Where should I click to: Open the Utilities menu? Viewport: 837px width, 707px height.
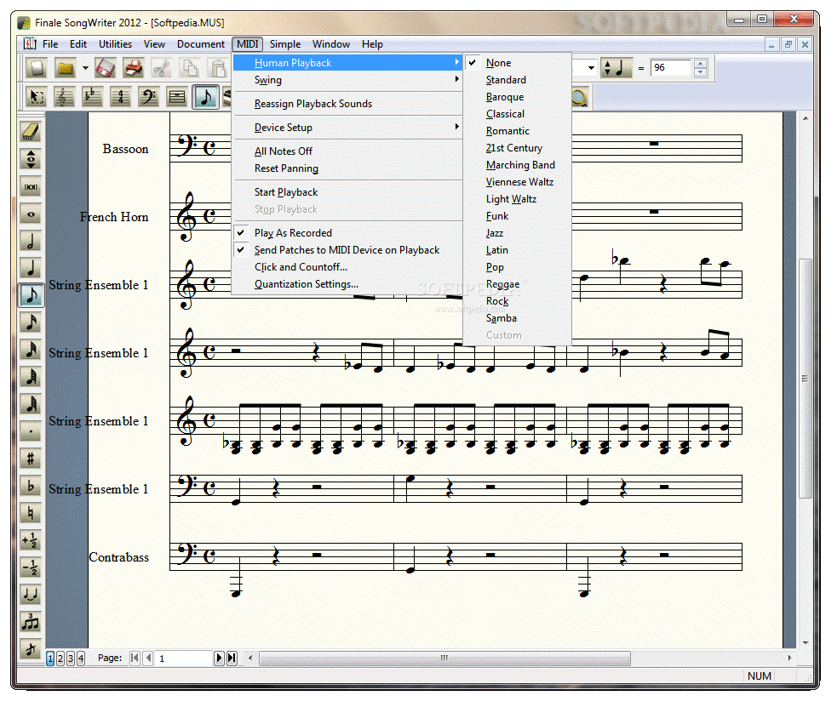point(115,44)
